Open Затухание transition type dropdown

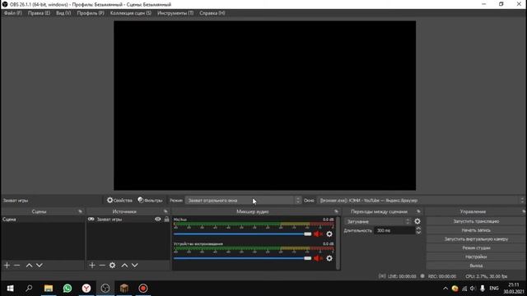pos(377,221)
